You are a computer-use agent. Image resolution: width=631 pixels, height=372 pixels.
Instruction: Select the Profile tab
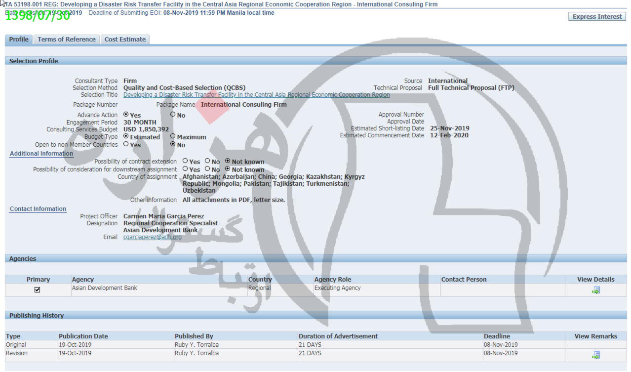(19, 40)
